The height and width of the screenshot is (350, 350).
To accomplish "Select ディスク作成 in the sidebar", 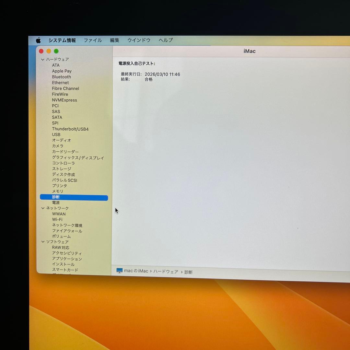I will point(64,175).
